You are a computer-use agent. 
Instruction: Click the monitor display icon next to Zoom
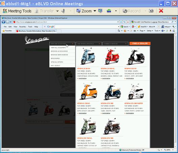100,11
